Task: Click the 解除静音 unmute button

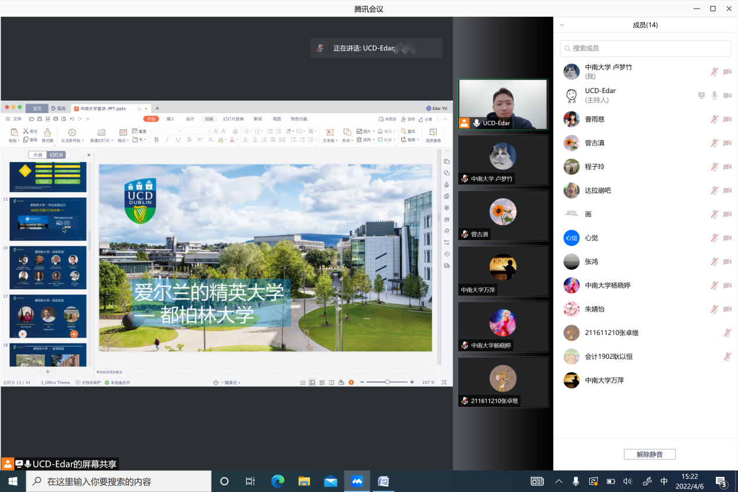Action: (650, 454)
